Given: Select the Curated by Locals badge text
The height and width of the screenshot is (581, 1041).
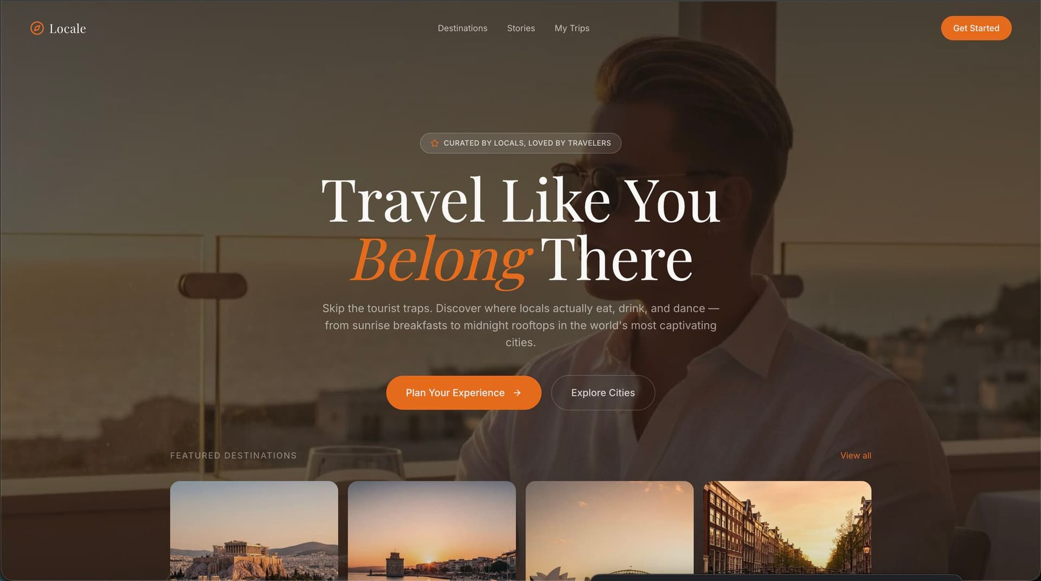Looking at the screenshot, I should pos(527,143).
